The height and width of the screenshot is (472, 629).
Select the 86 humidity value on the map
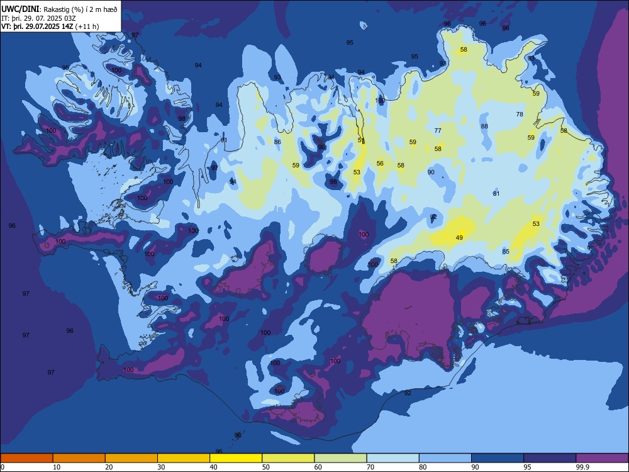click(277, 142)
